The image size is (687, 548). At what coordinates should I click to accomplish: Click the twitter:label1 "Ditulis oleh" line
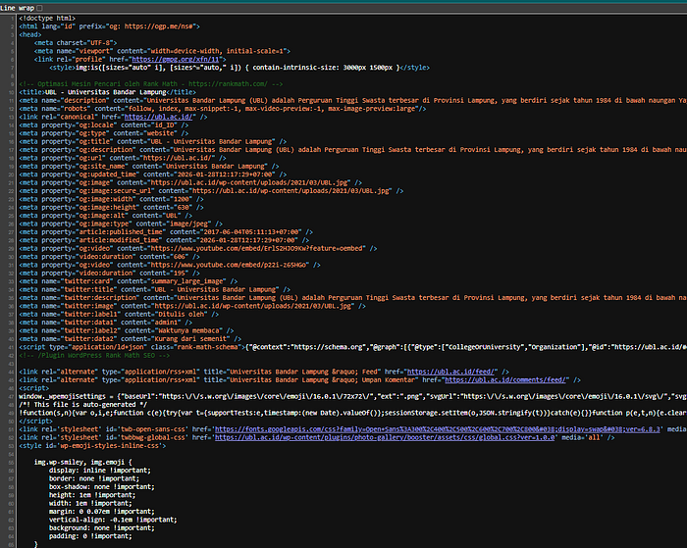[119, 315]
